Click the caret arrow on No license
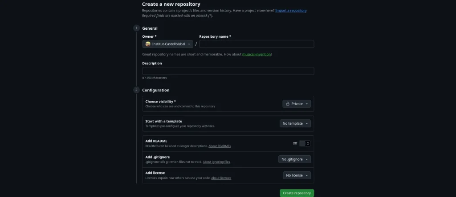Screen dimensions: 456x197 [306, 175]
